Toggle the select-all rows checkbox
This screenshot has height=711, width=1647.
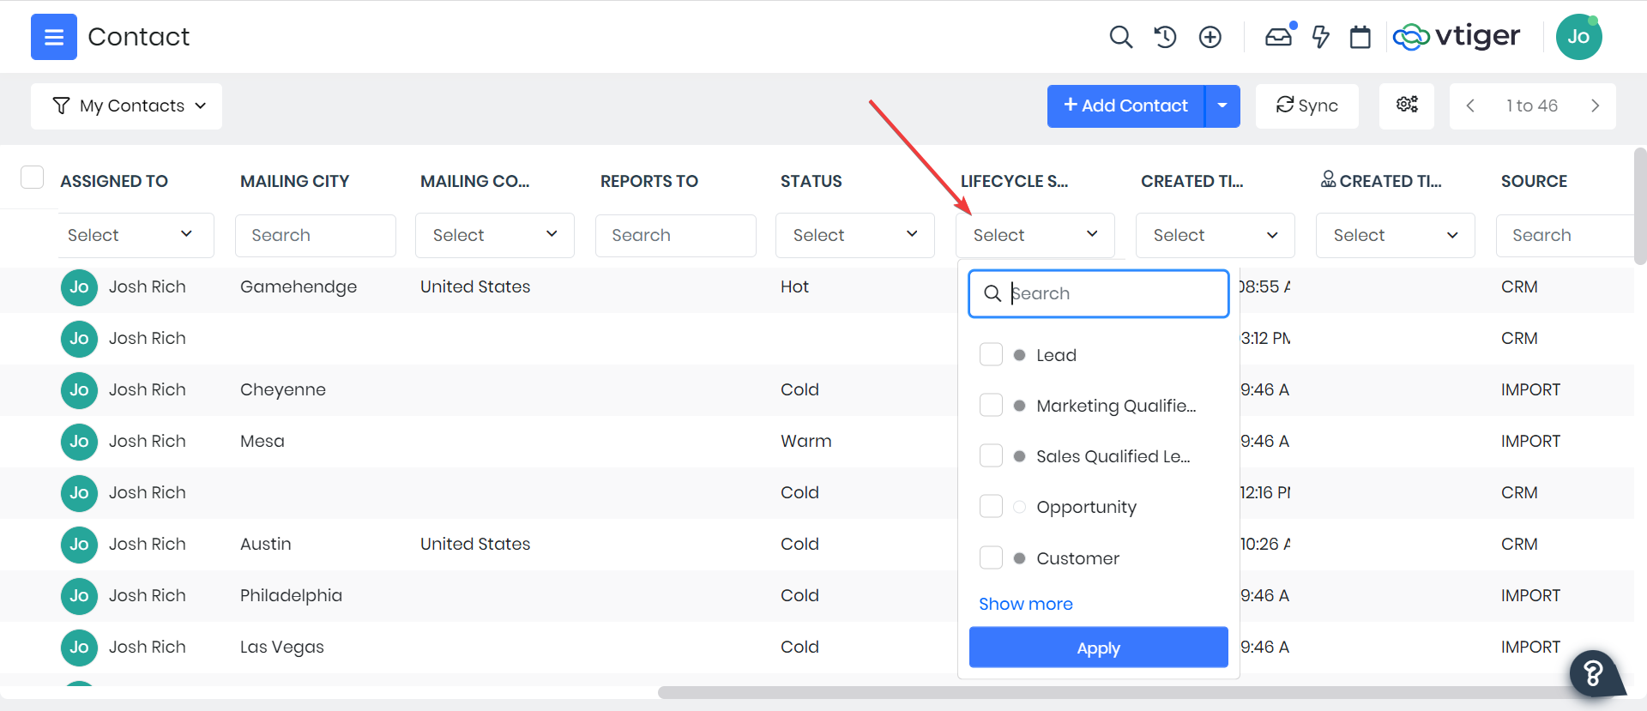click(33, 178)
